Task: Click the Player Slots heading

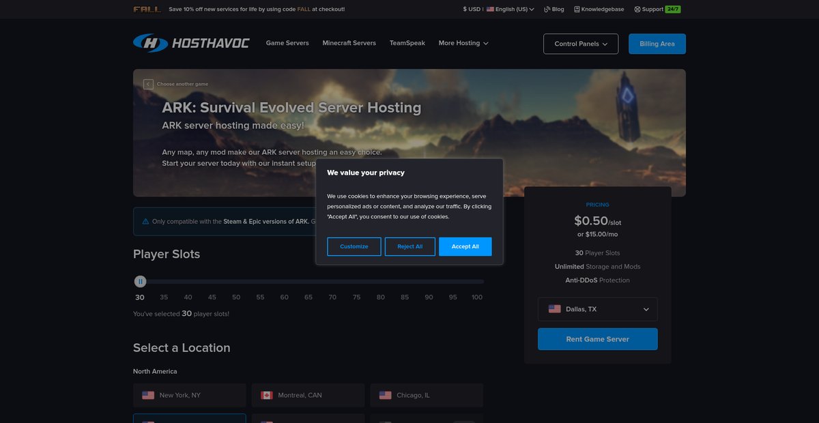Action: [167, 254]
